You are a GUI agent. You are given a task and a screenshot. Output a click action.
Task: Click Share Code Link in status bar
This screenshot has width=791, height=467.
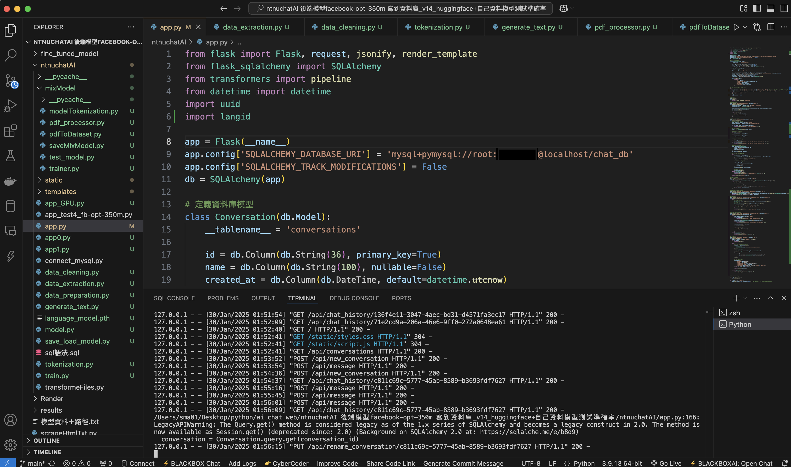point(391,463)
